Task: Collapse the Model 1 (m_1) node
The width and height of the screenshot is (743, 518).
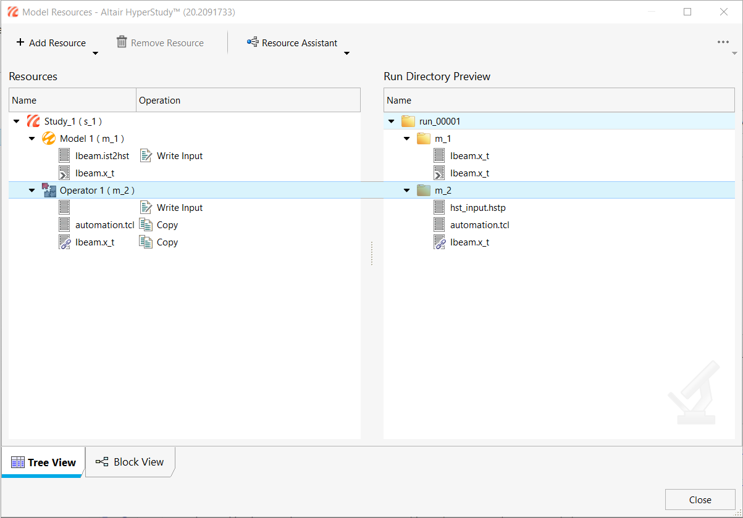Action: pyautogui.click(x=32, y=139)
